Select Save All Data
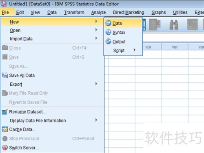 pos(52,75)
